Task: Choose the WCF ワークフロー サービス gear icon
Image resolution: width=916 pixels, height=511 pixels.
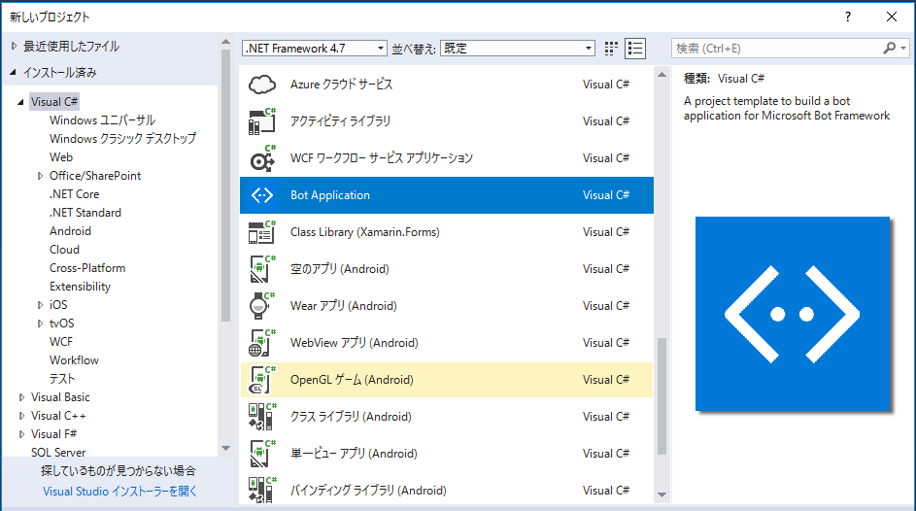Action: point(261,158)
